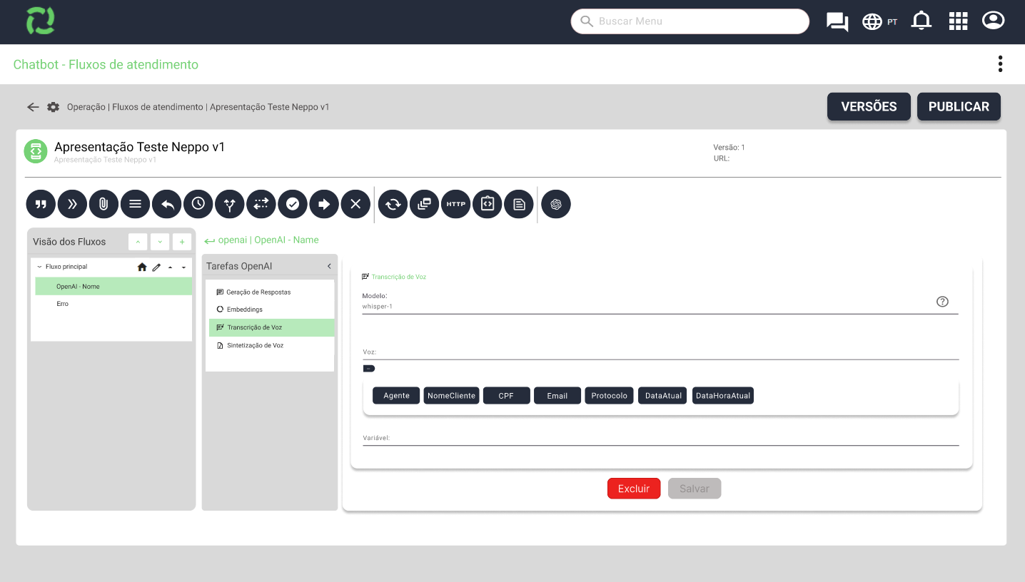Click the openai | OpenAI - Name back link

[261, 240]
